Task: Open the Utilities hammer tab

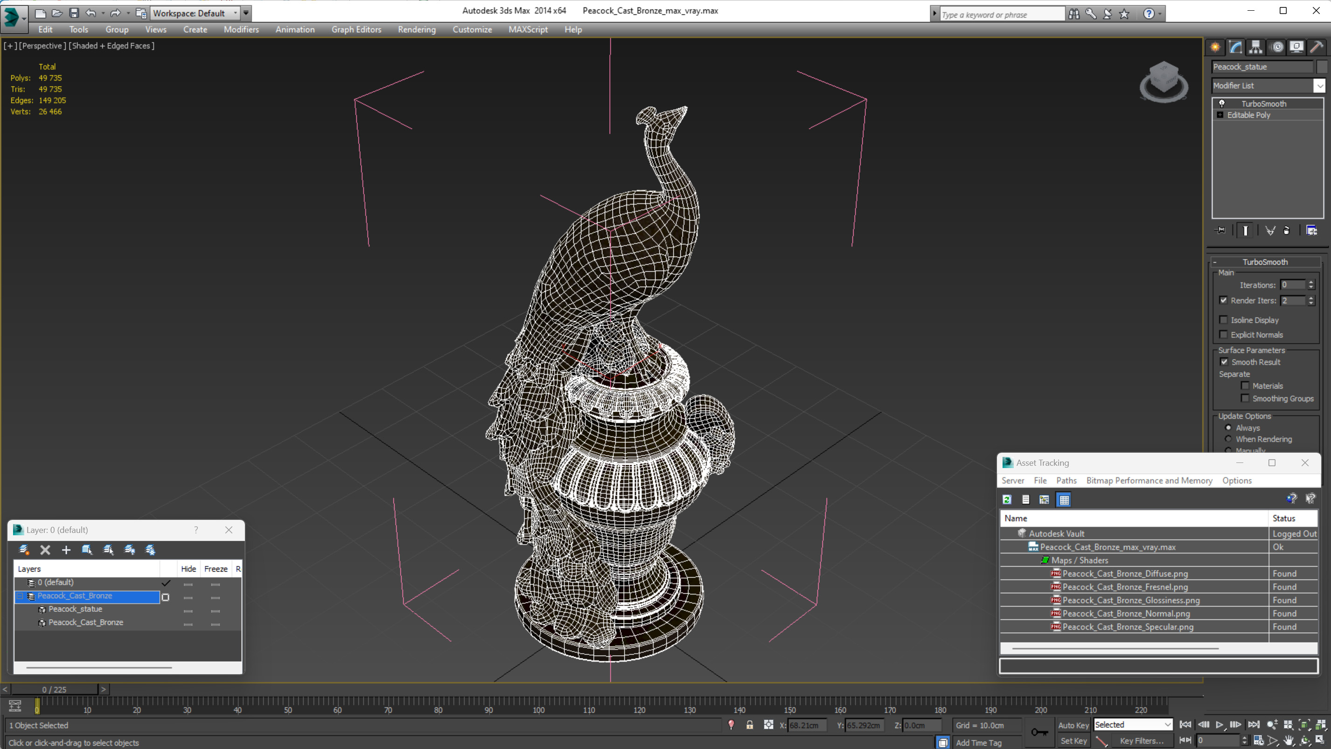Action: coord(1317,47)
